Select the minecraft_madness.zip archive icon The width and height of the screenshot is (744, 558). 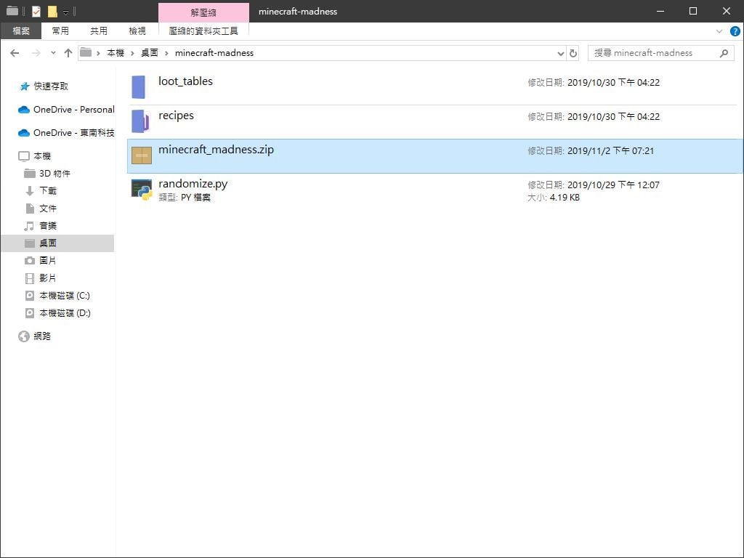click(x=142, y=155)
